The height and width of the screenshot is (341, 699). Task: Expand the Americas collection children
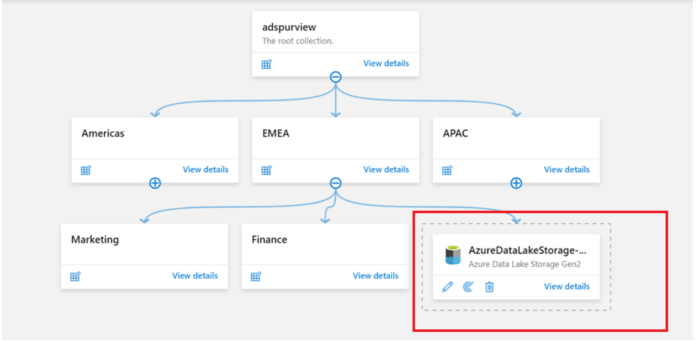(x=154, y=183)
